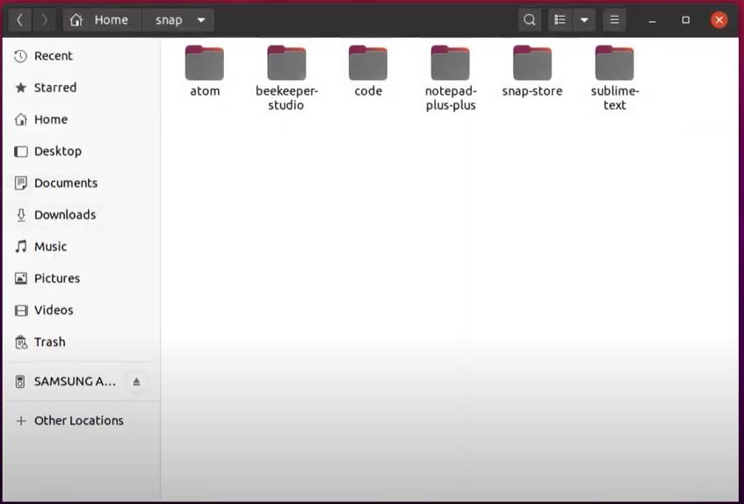Click the snap path bar segment
Screen dimensions: 744x504
point(178,20)
